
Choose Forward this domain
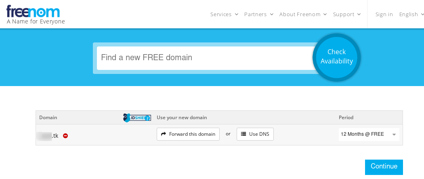[188, 134]
